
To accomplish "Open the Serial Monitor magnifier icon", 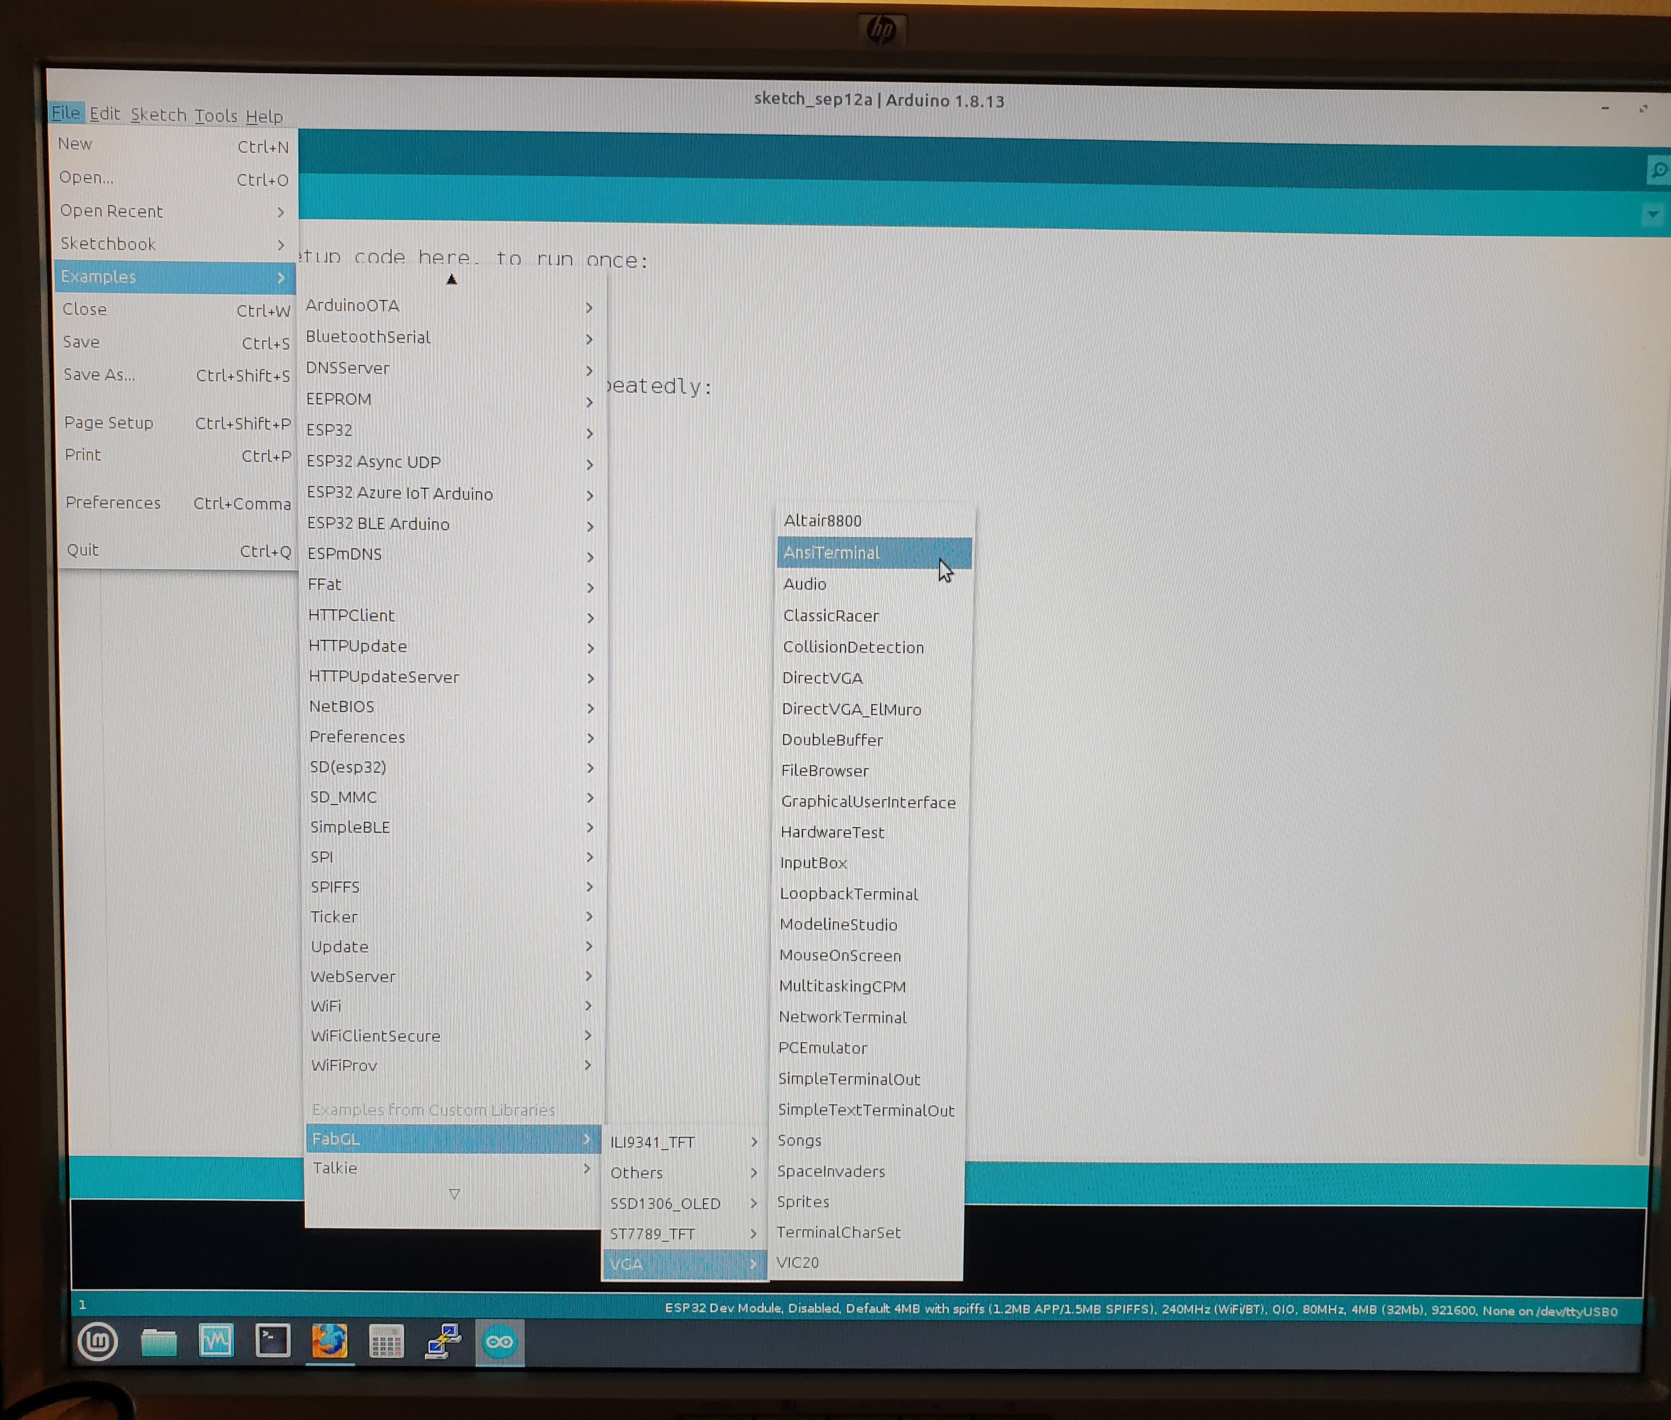I will click(1657, 170).
